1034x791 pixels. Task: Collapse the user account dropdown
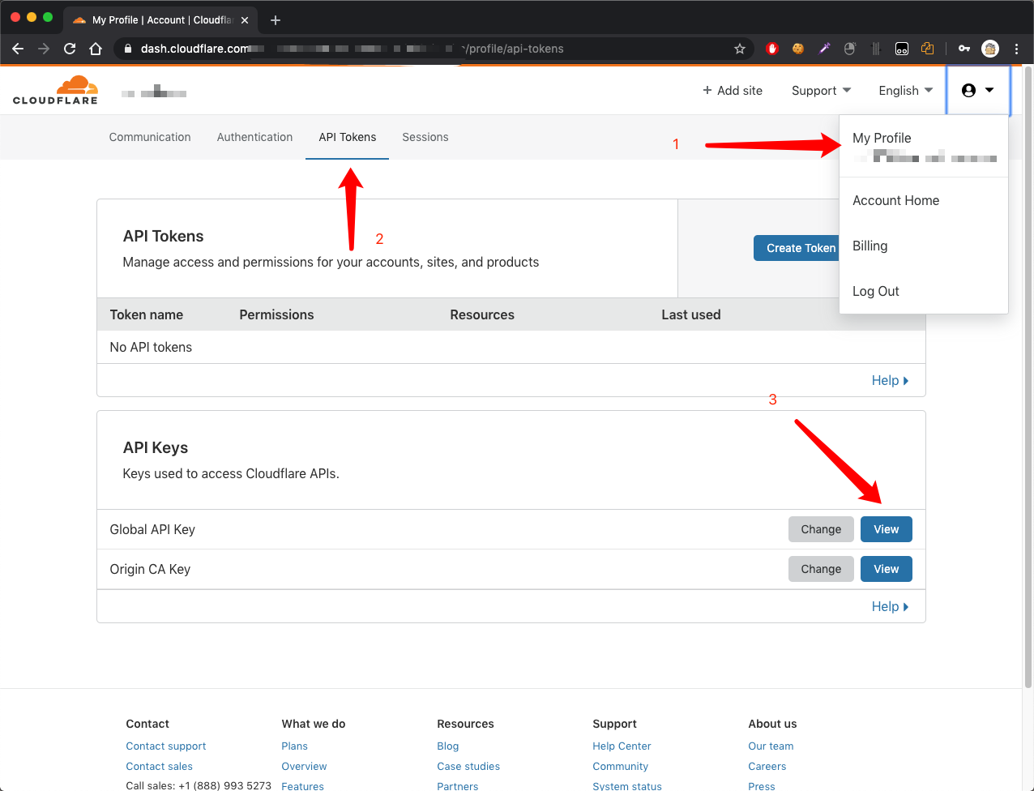[977, 91]
